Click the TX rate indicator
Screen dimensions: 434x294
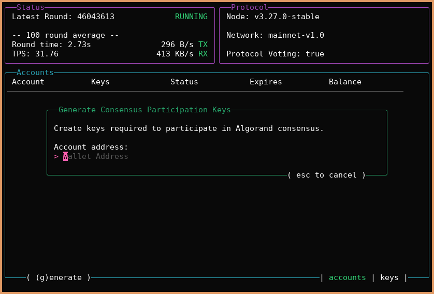click(184, 45)
